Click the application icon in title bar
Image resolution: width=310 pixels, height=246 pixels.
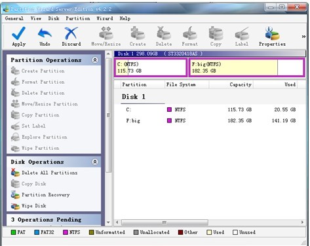point(6,9)
